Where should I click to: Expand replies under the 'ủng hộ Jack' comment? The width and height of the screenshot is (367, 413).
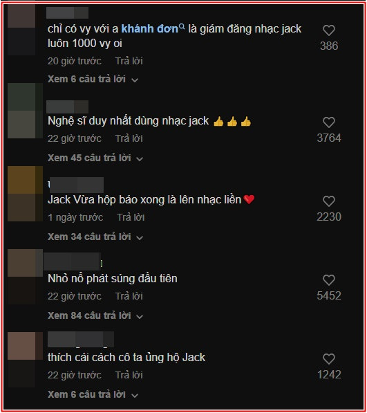pyautogui.click(x=93, y=394)
